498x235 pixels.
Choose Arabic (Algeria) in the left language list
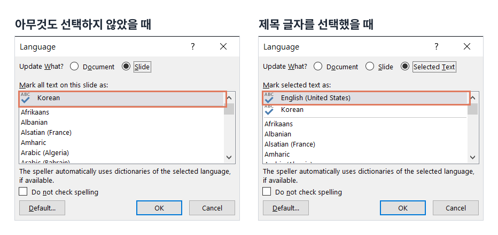click(122, 152)
